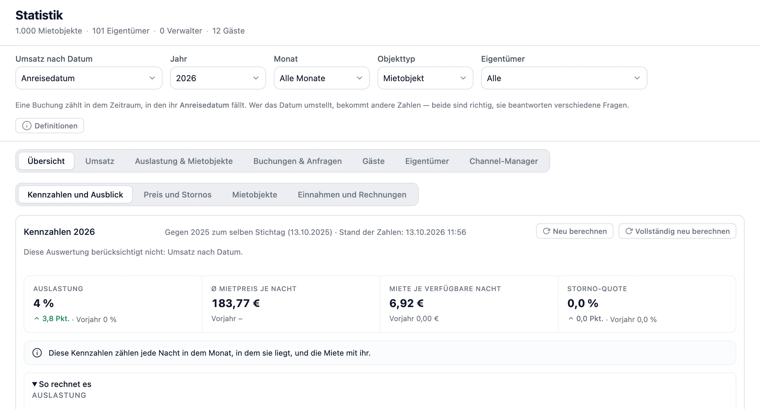Open the Jahr dropdown showing 2026
Image resolution: width=760 pixels, height=409 pixels.
[x=218, y=78]
